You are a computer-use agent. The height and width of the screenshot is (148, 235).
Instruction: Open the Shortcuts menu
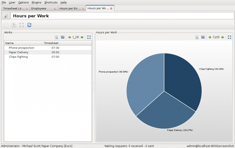(51, 3)
